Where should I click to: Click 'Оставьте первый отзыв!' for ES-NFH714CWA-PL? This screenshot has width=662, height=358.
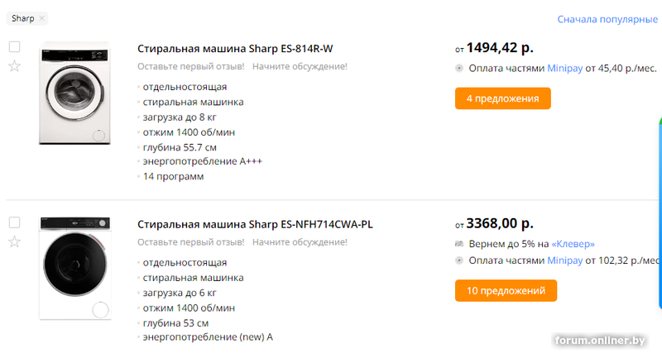pyautogui.click(x=191, y=242)
